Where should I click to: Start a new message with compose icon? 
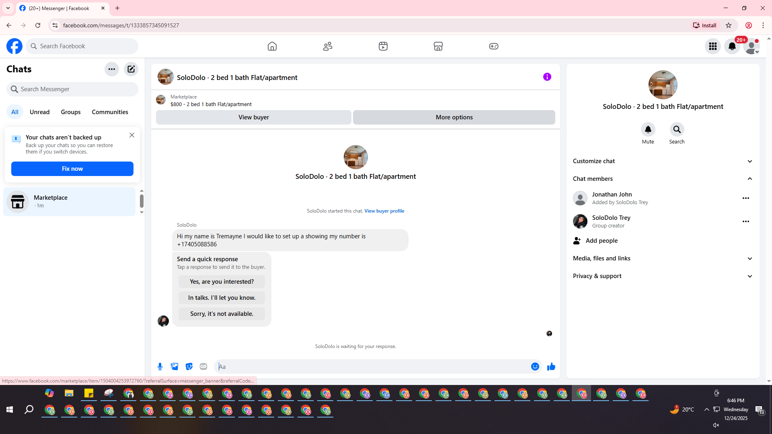pyautogui.click(x=131, y=69)
